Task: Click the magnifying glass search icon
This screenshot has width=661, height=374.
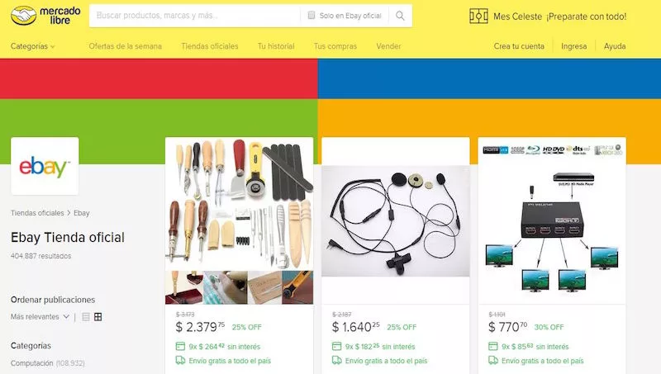Action: pos(400,16)
